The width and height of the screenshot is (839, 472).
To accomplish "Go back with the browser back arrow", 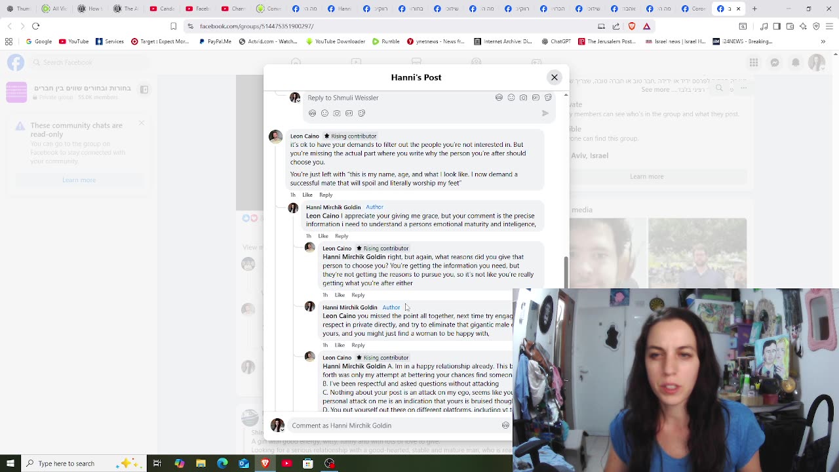I will 9,26.
